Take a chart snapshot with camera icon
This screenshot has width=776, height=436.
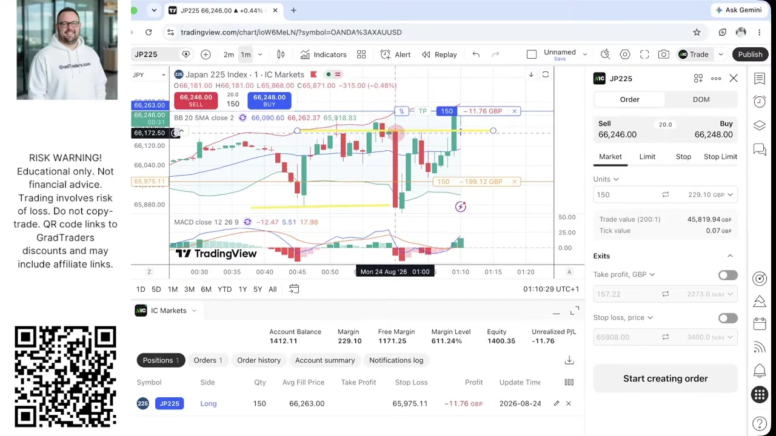(x=664, y=54)
